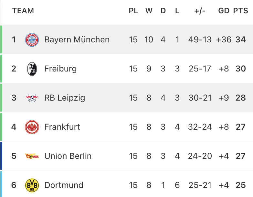Viewport: 253px width, 197px height.
Task: Click the Frankfurt eagle crest
Action: [32, 127]
